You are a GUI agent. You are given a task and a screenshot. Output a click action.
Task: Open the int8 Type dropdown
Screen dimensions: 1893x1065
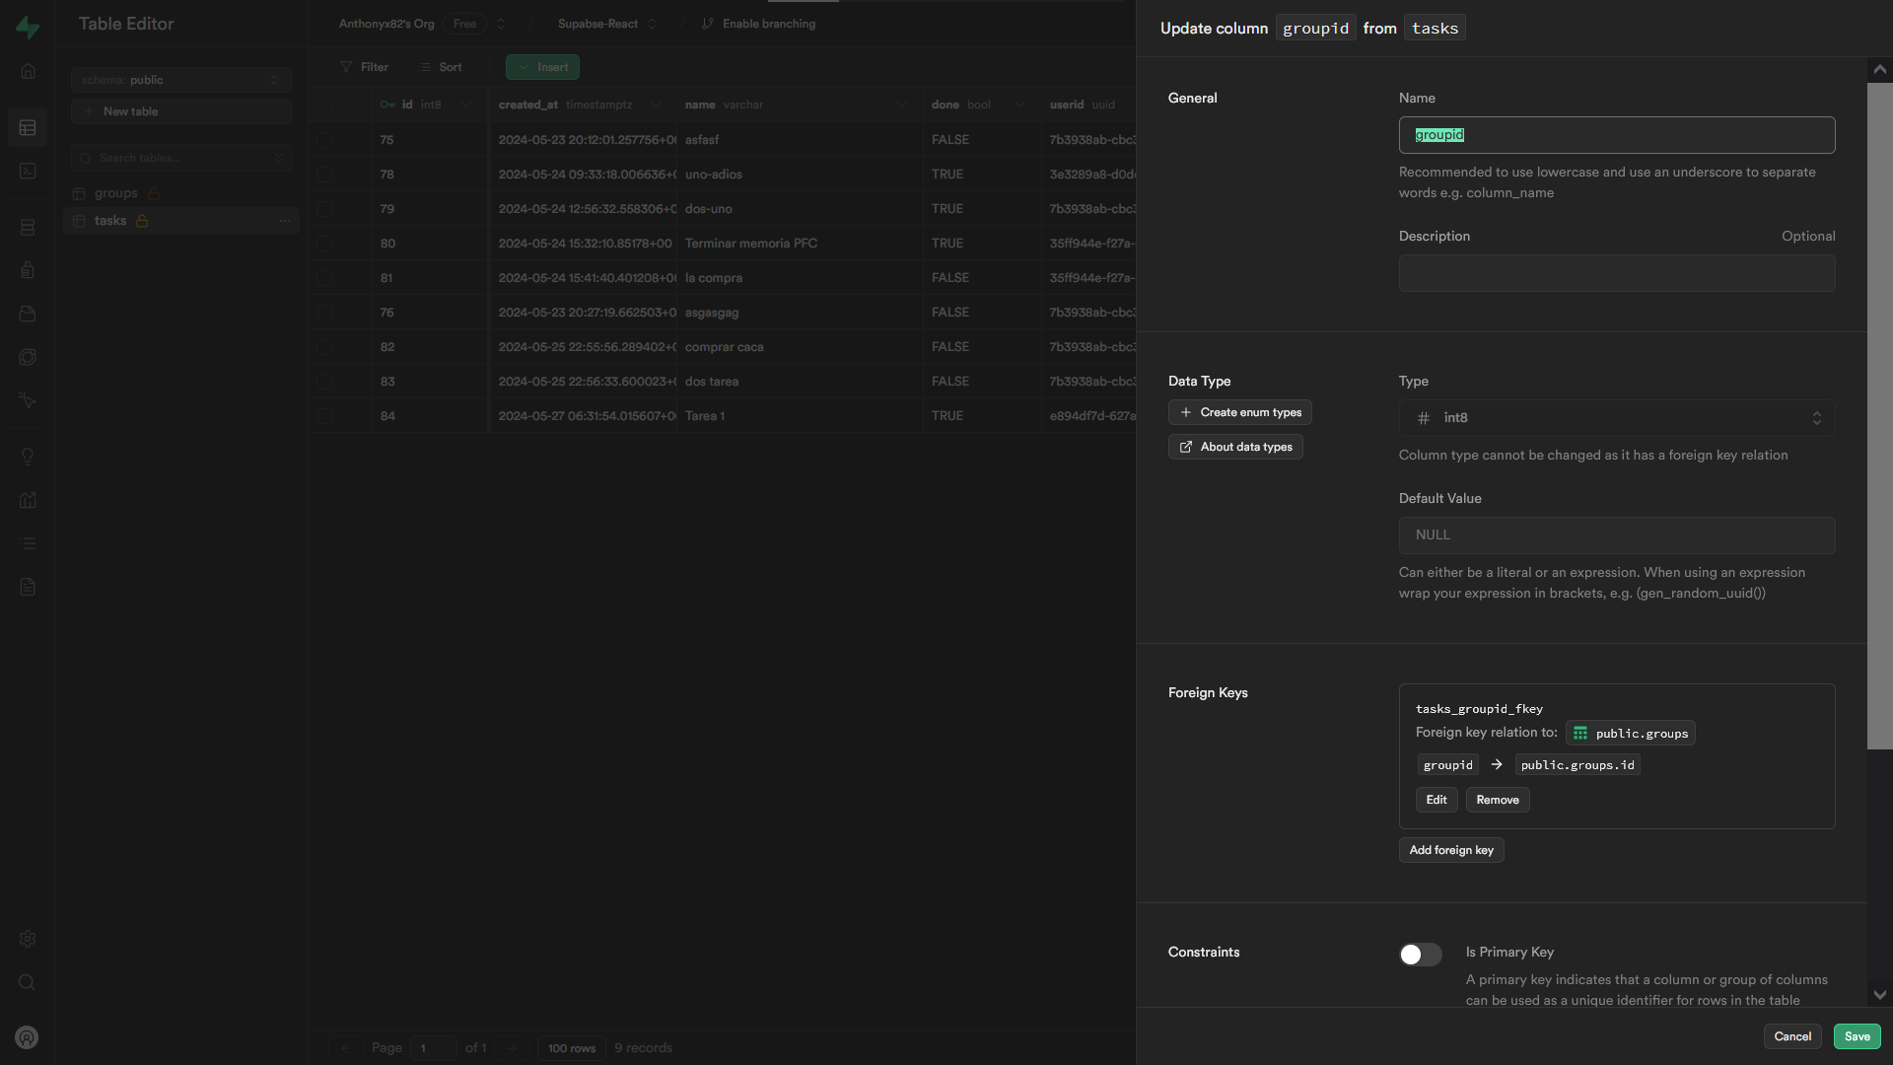click(1616, 418)
